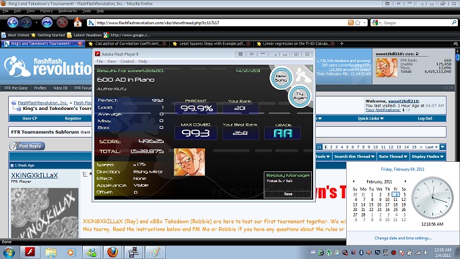Click the Post Reply button
This screenshot has height=259, width=460.
pos(27,146)
